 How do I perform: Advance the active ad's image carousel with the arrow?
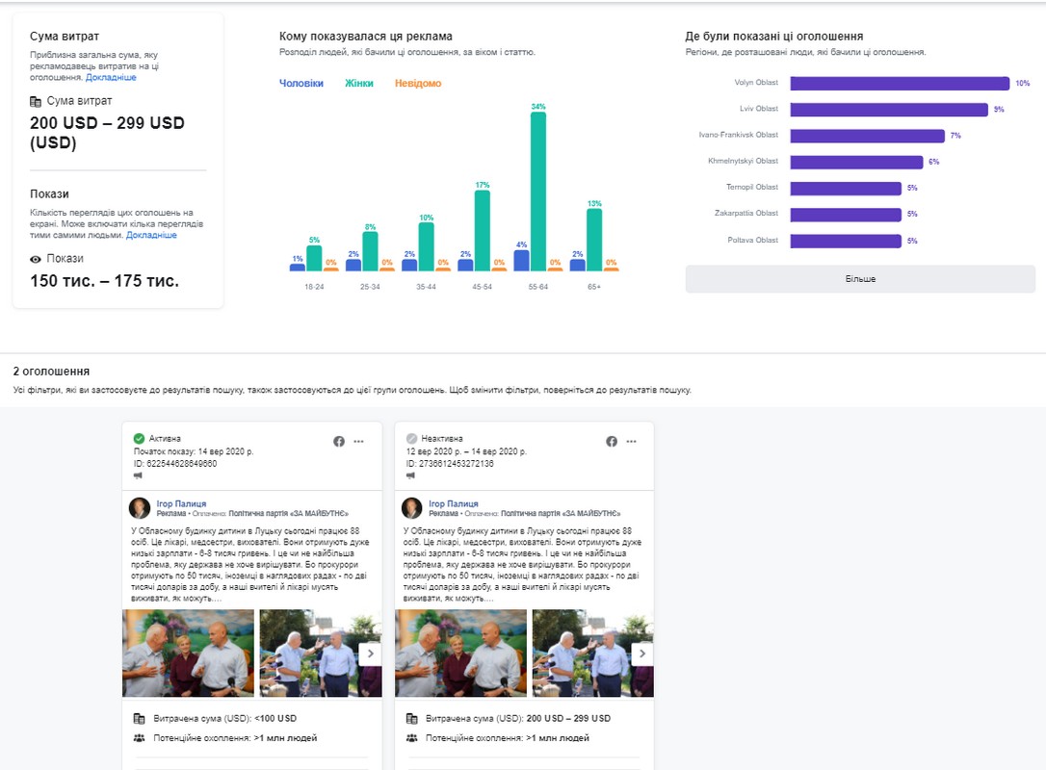(371, 654)
